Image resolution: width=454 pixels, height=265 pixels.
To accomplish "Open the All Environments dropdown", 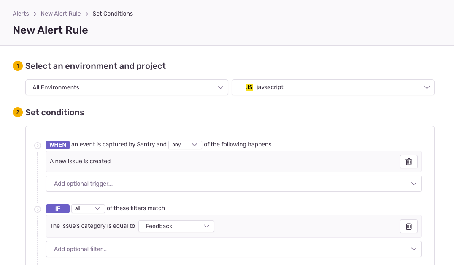I will (127, 87).
